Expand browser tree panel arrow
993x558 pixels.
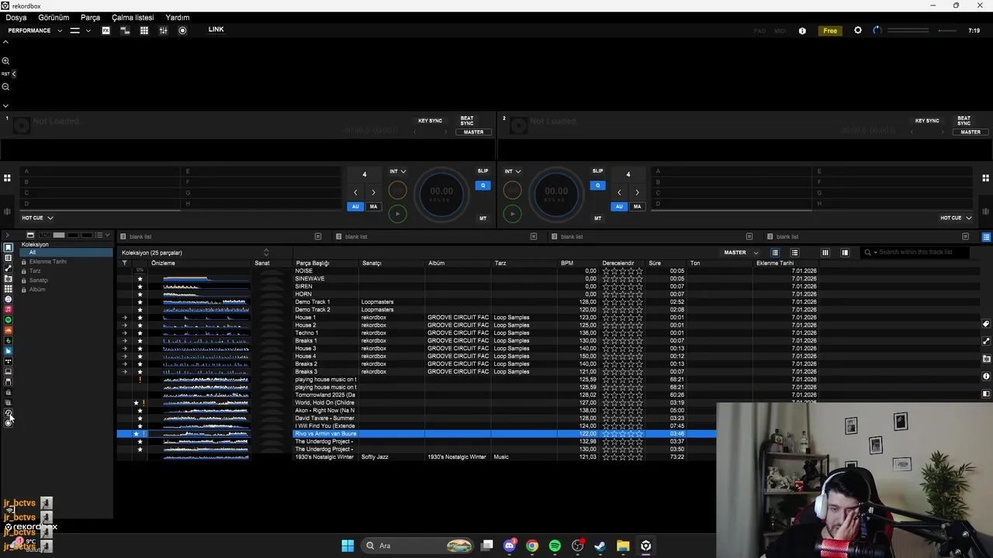point(6,235)
